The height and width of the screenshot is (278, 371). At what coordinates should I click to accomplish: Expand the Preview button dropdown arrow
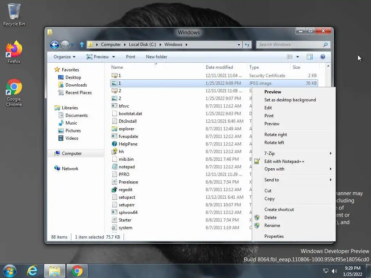(x=113, y=57)
